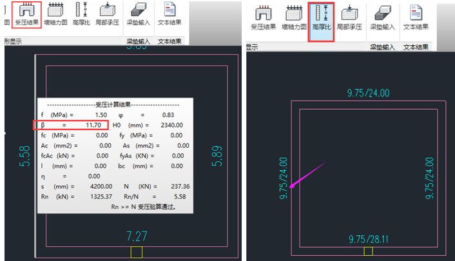Click the Rn value 1325.37
Viewport: 455px width, 261px height.
(x=101, y=197)
